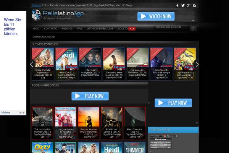Open the Twitter social icon
This screenshot has width=229, height=153.
tap(183, 6)
